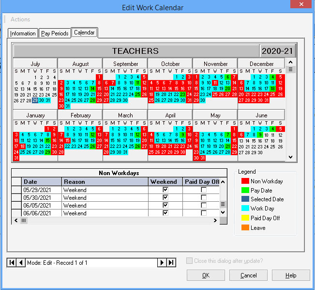Click the Selected Date blue legend swatch

[245, 199]
